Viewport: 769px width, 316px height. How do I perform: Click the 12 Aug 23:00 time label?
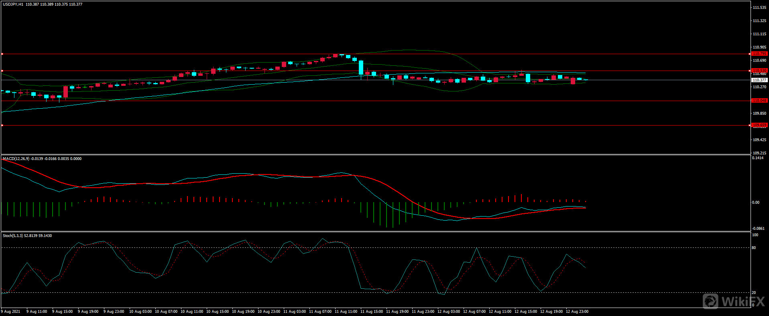click(x=577, y=312)
